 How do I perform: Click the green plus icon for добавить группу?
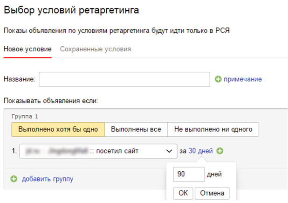[14, 179]
